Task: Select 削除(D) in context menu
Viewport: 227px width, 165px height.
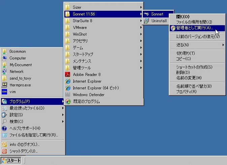Action: (x=197, y=72)
